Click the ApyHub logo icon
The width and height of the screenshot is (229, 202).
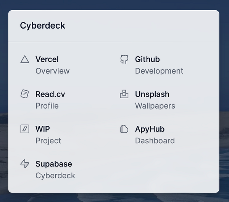[x=124, y=129]
